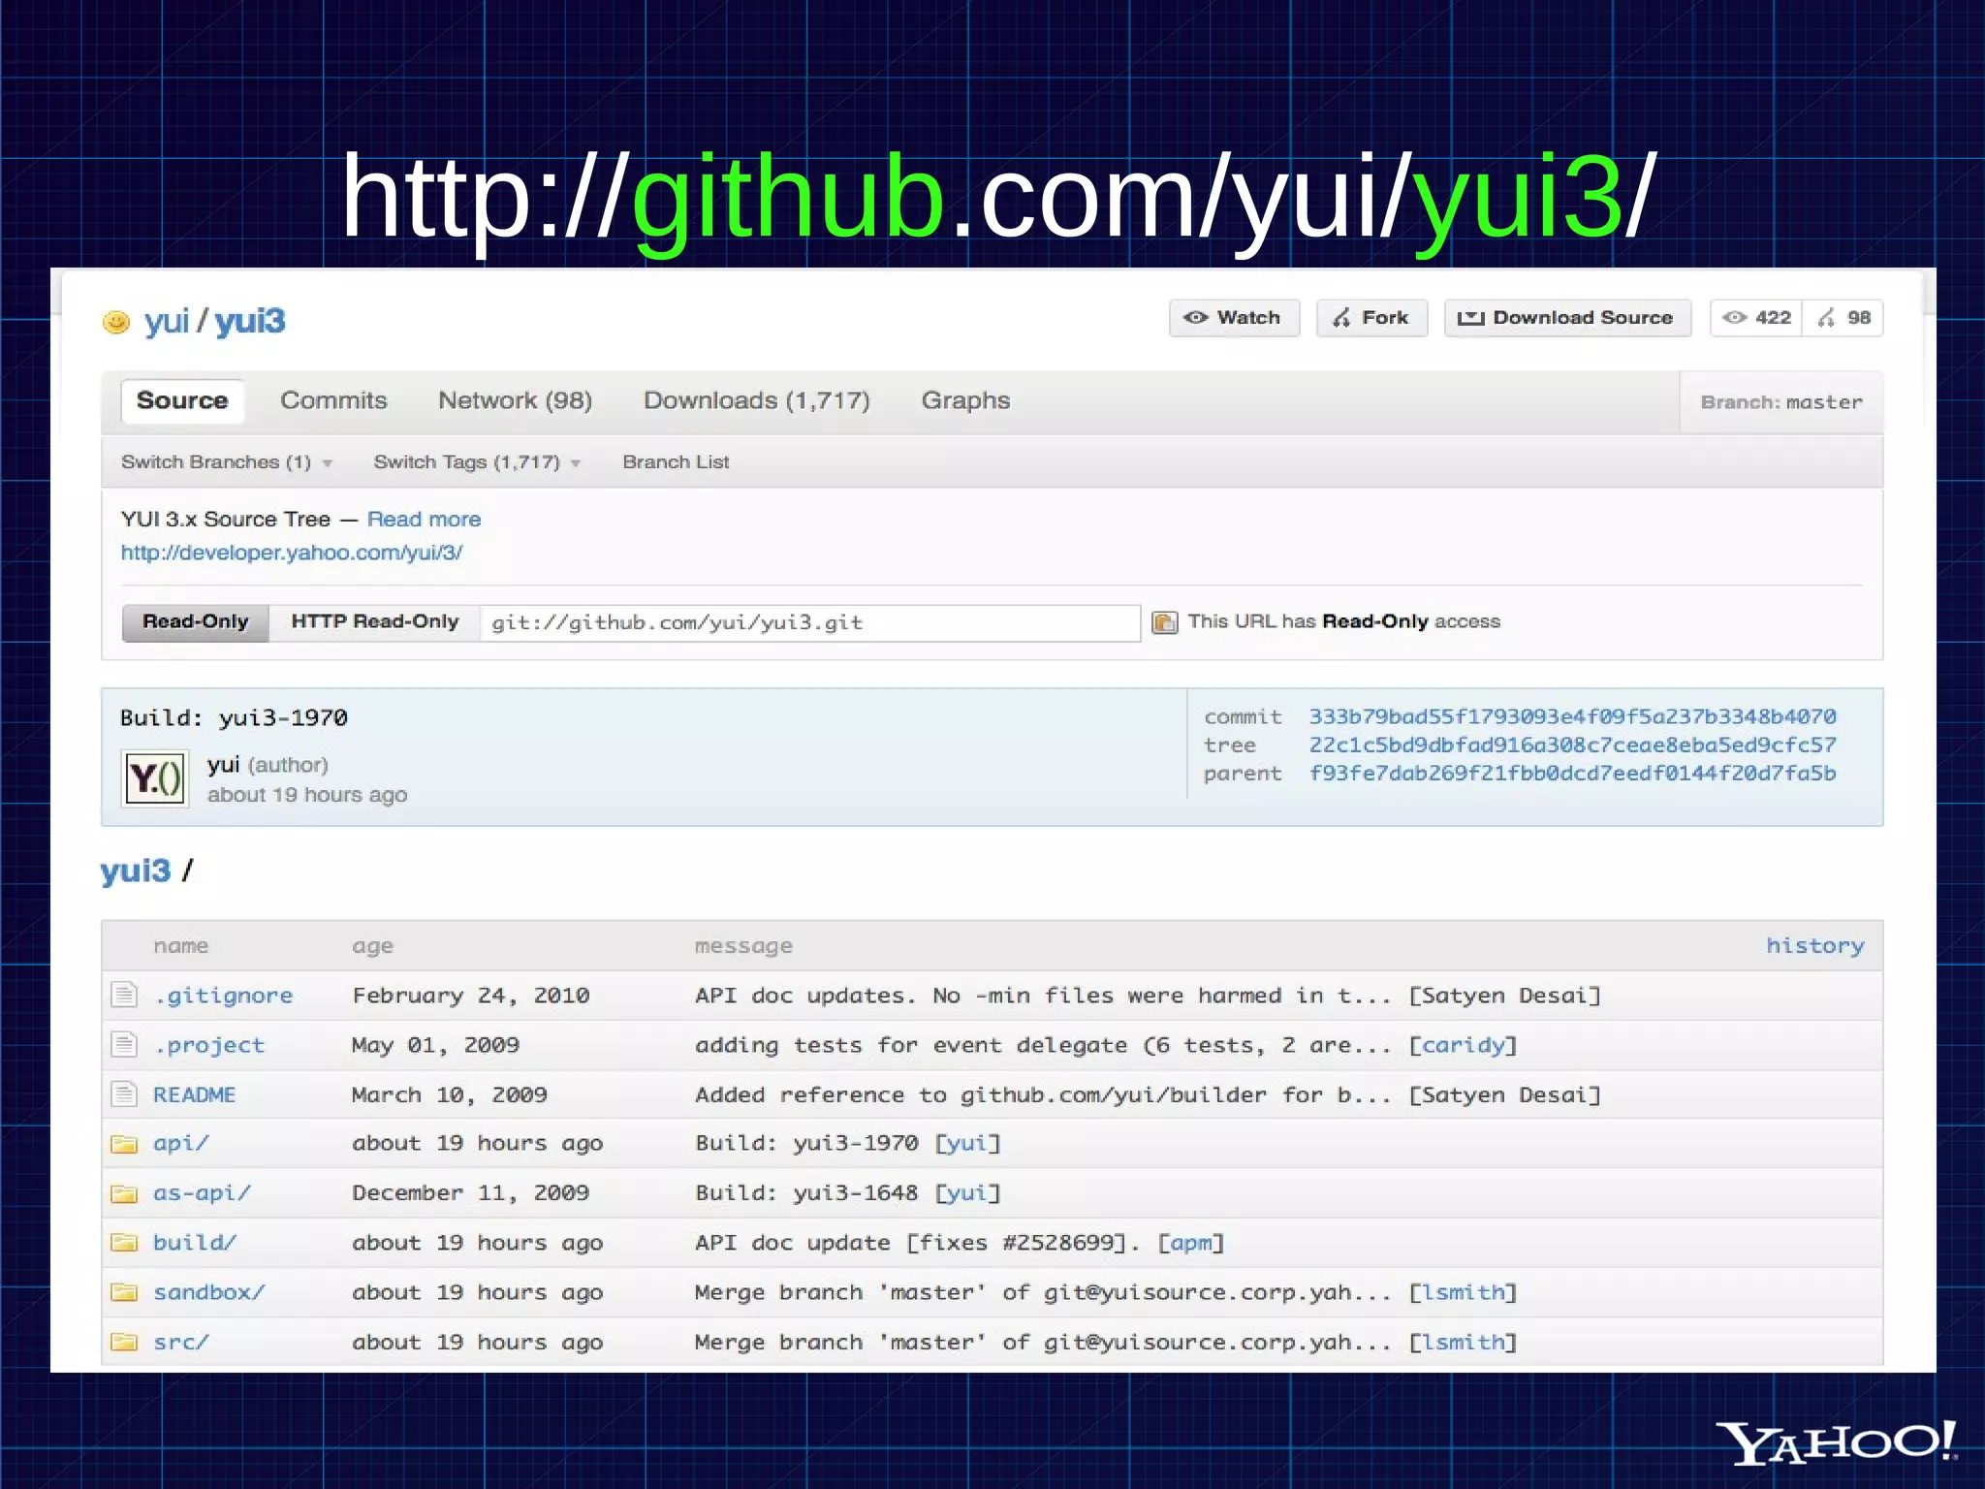The height and width of the screenshot is (1489, 1985).
Task: Click the file icon beside README
Action: point(124,1094)
